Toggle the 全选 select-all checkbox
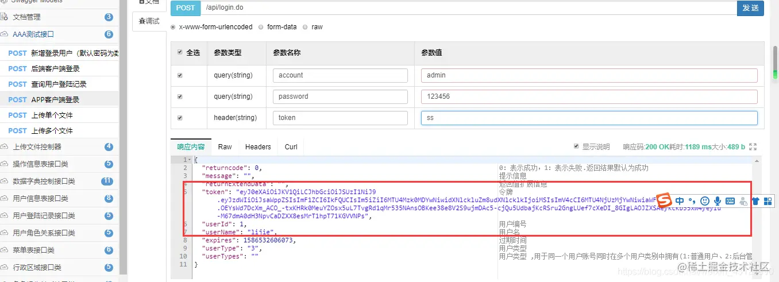 [180, 52]
